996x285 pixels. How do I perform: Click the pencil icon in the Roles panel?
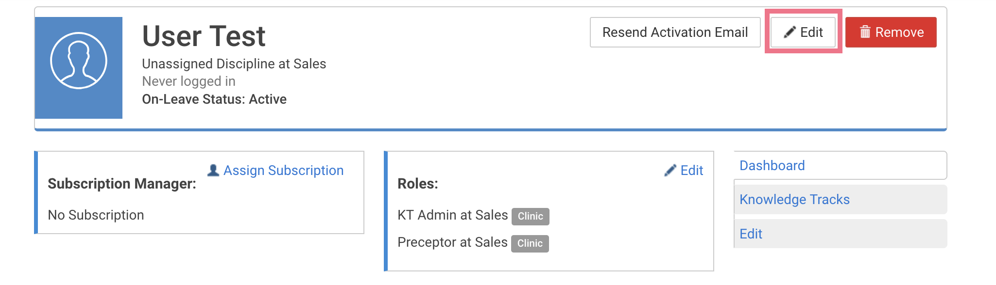click(x=670, y=170)
